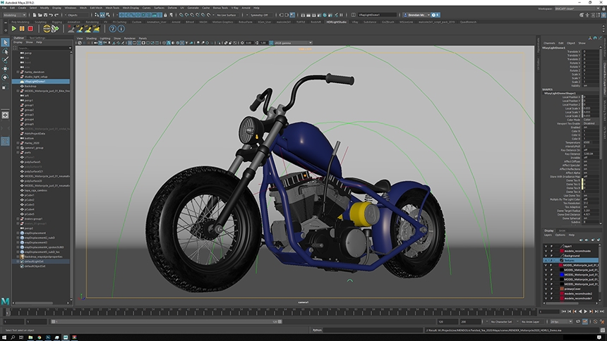Select the Move tool in toolbox
The image size is (607, 341).
(5, 69)
